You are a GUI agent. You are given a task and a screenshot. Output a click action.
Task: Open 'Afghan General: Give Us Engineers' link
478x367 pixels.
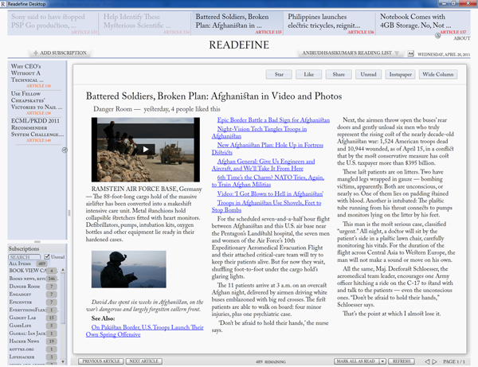coord(264,165)
